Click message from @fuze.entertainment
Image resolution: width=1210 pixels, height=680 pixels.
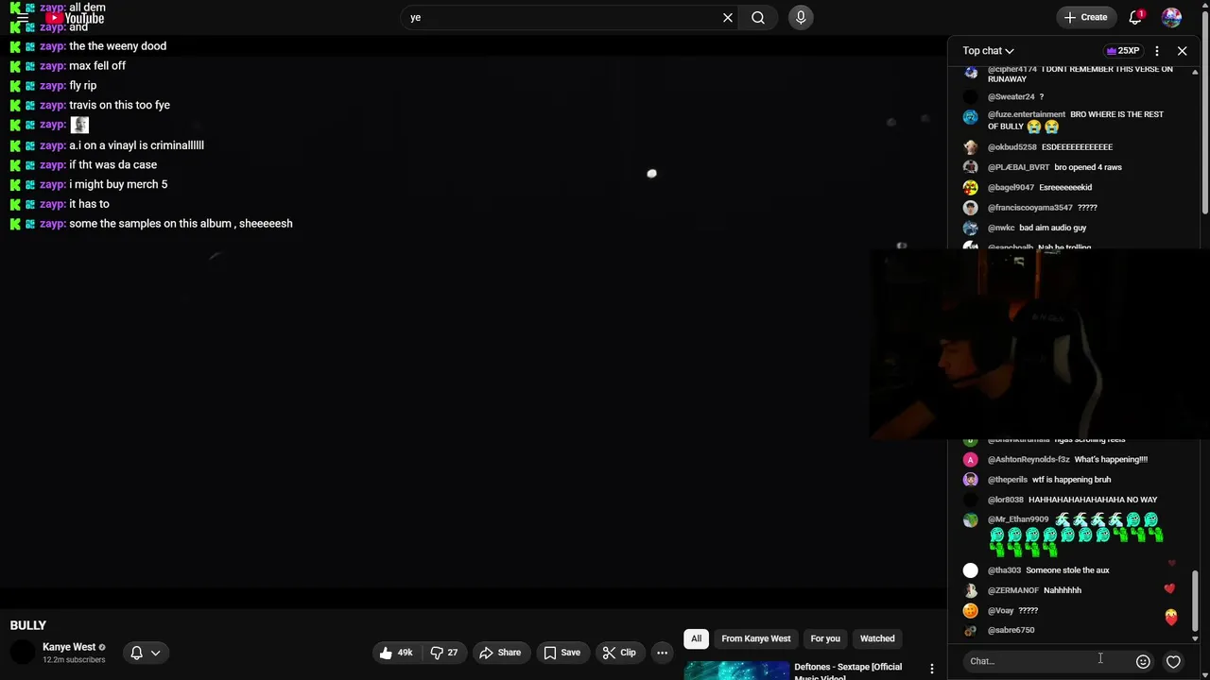[x=1076, y=120]
